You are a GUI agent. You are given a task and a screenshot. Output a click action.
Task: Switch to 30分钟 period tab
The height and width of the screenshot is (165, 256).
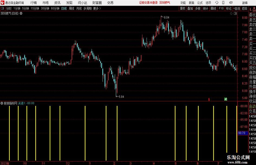45,8
